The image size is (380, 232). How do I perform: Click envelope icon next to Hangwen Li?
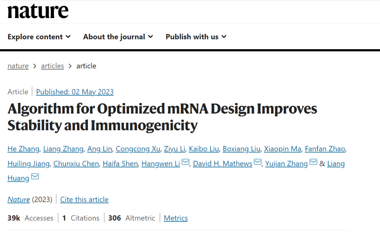click(186, 162)
